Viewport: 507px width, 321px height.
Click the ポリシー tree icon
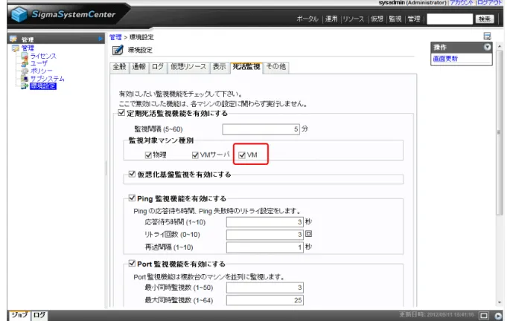click(25, 71)
